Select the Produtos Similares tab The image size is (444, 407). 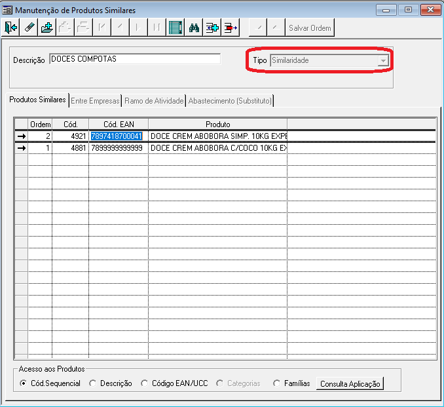tap(37, 100)
